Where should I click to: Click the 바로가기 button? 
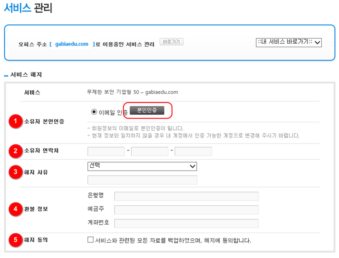pos(171,42)
